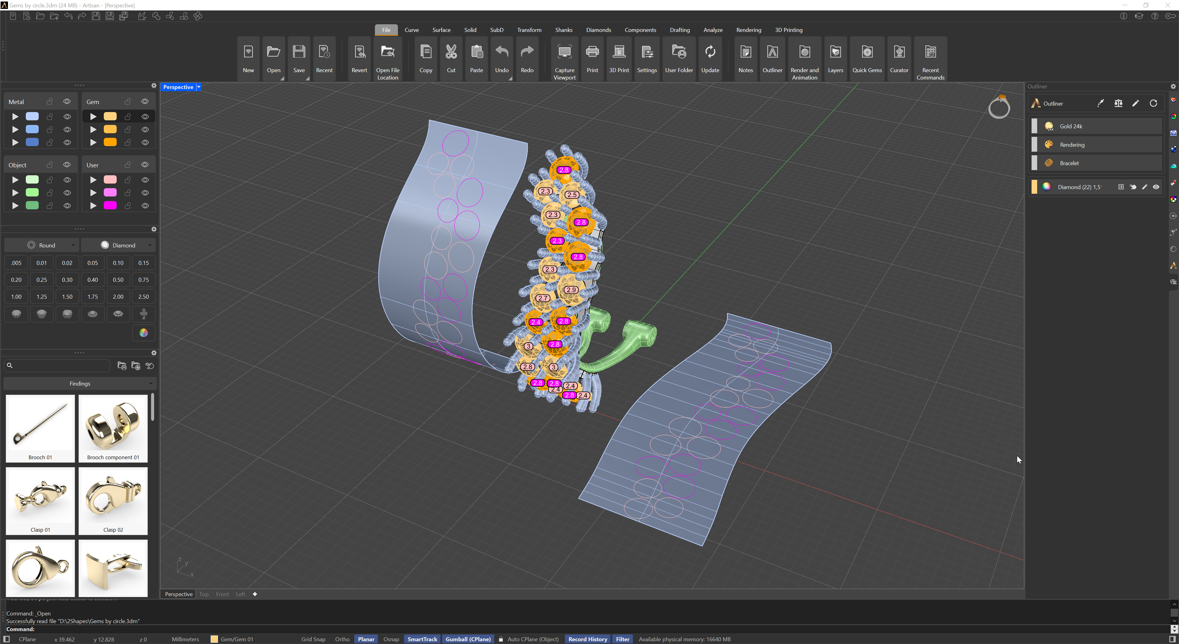The height and width of the screenshot is (644, 1179).
Task: Open the Diamond material dropdown
Action: tap(119, 245)
